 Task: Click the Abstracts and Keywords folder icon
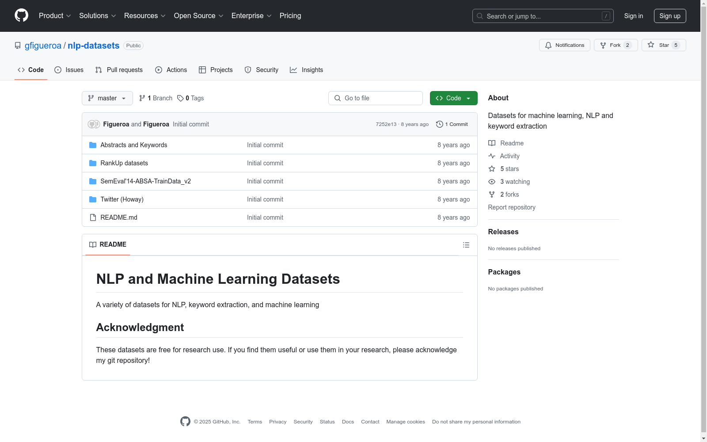(x=93, y=145)
